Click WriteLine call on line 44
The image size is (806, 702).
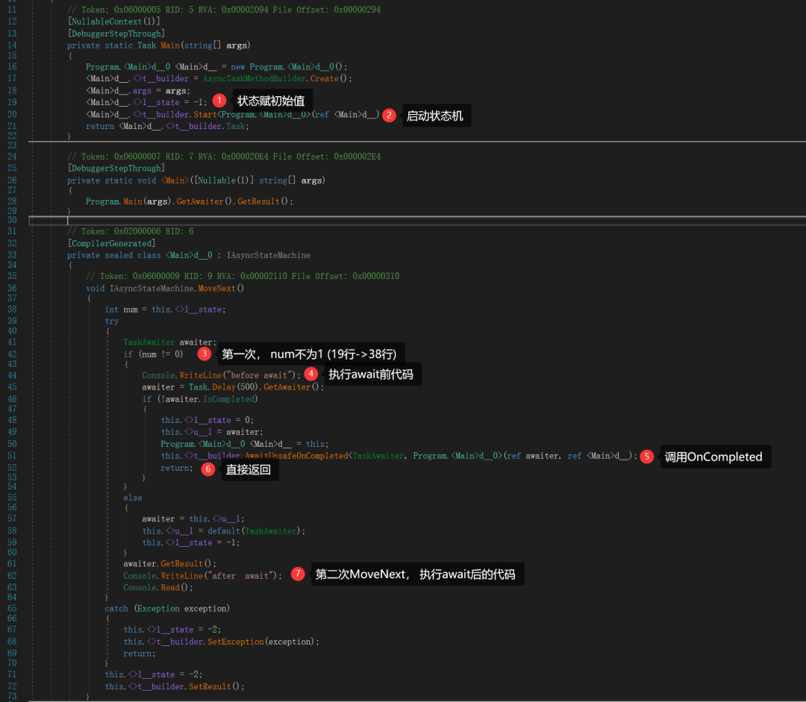(x=201, y=375)
